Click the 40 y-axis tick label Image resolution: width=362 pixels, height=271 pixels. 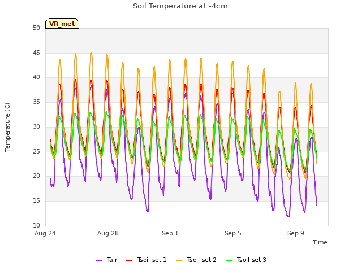36,77
